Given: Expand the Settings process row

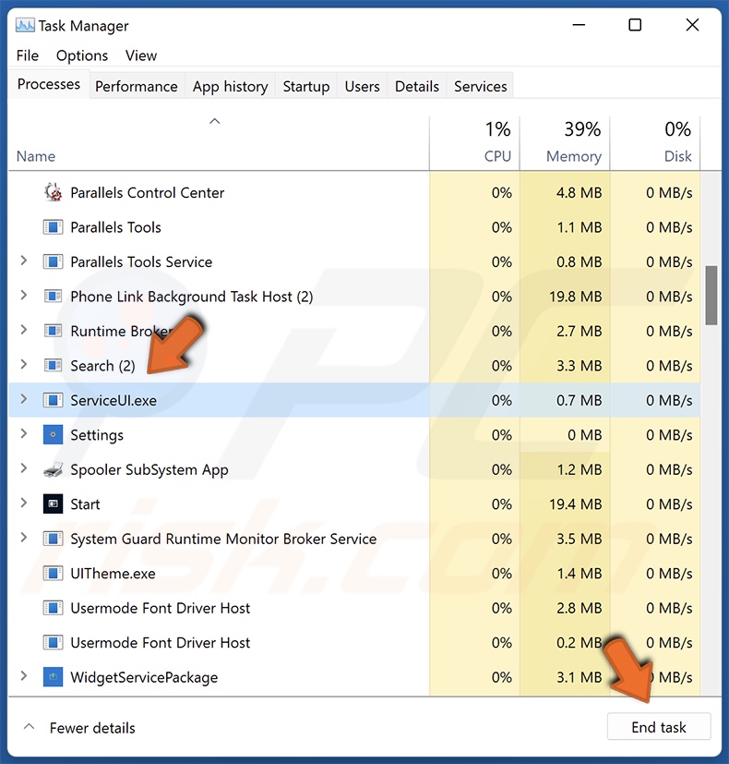Looking at the screenshot, I should tap(23, 433).
